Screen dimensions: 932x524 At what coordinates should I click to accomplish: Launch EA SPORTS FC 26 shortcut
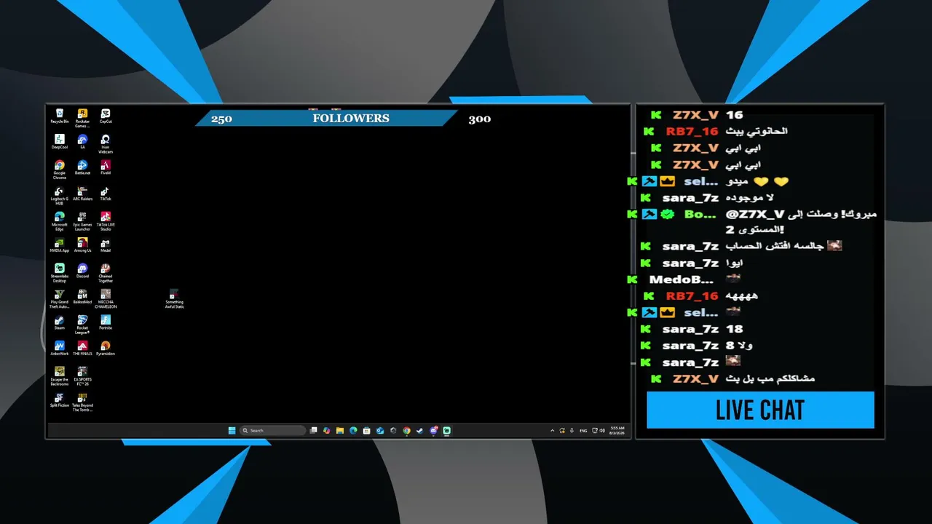82,377
